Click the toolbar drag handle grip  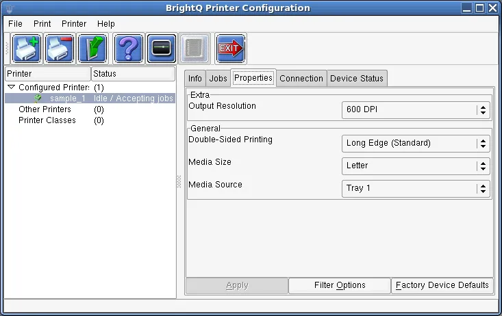pyautogui.click(x=7, y=49)
